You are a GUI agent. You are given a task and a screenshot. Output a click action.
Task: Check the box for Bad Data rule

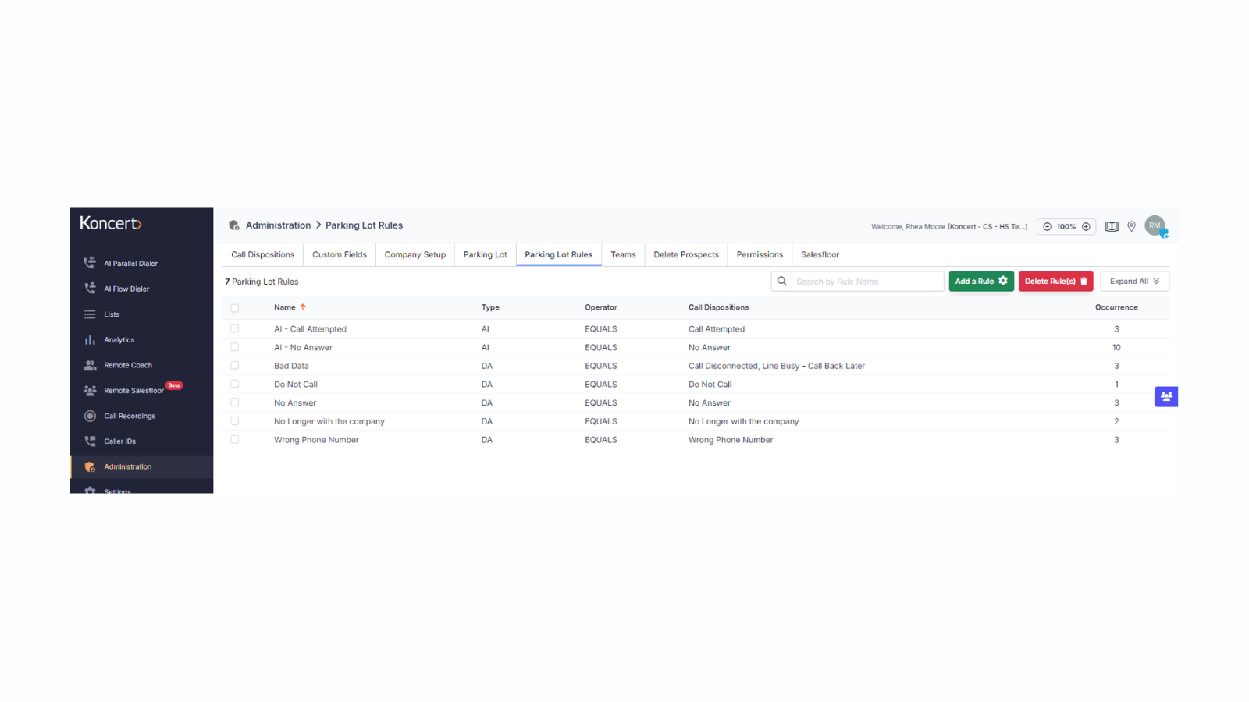[x=234, y=366]
